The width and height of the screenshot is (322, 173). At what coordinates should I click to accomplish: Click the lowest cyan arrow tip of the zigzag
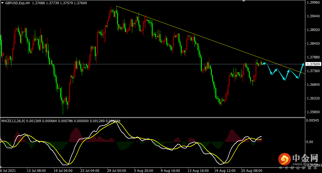point(284,79)
